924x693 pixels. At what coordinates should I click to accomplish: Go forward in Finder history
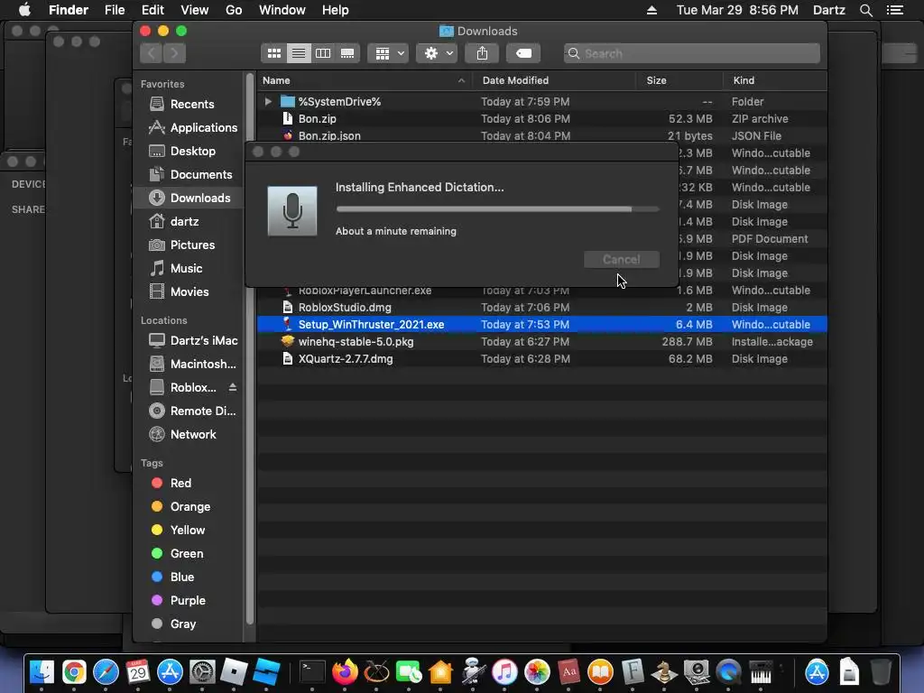pyautogui.click(x=174, y=53)
